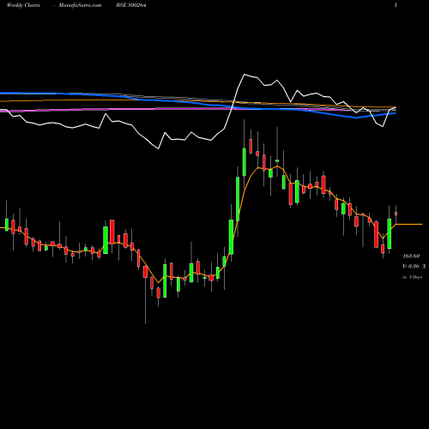Click the "BSE 500264" stock code label
Image resolution: width=429 pixels, height=429 pixels.
[131, 5]
